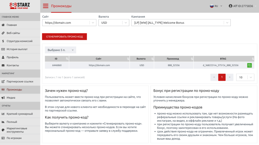Open the Aff ID:2775836 account menu
Image resolution: width=259 pixels, height=145 pixels.
coord(243,6)
